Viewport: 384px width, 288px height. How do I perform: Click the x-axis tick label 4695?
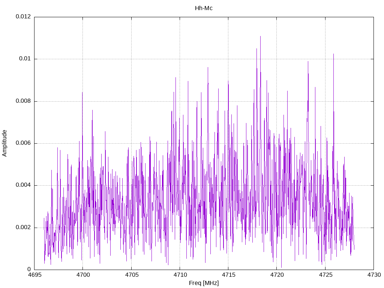(x=34, y=275)
